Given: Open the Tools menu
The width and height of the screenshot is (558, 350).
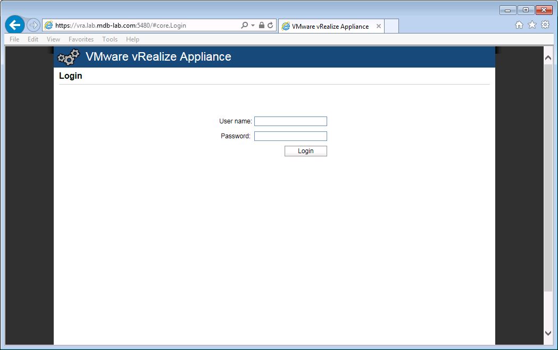Looking at the screenshot, I should tap(110, 39).
